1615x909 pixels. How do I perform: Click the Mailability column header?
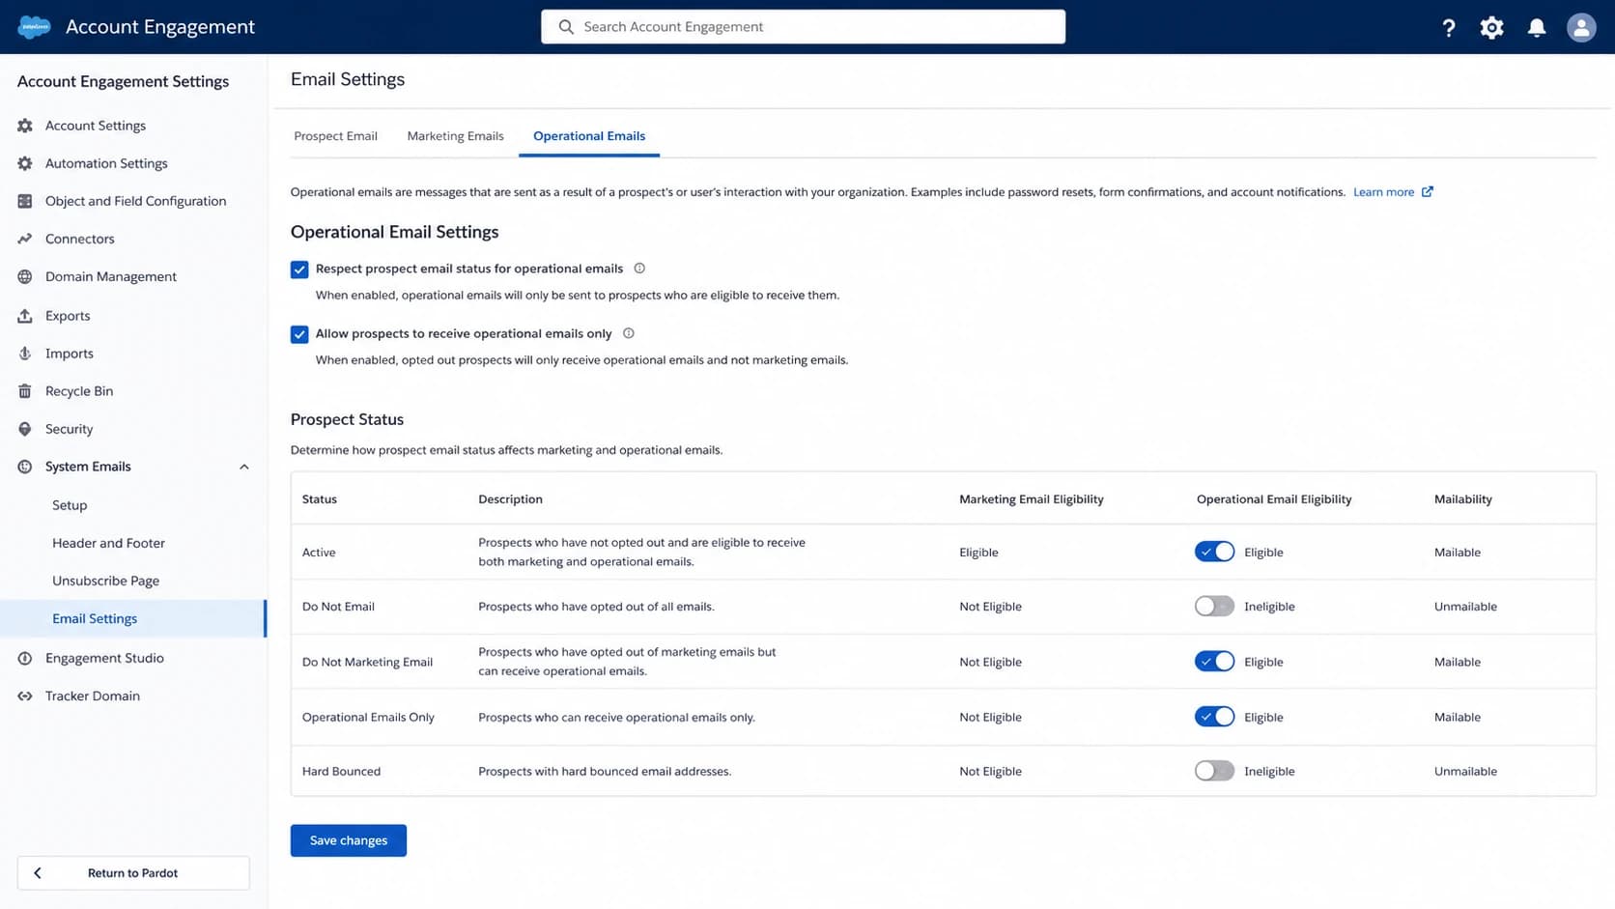pyautogui.click(x=1463, y=499)
